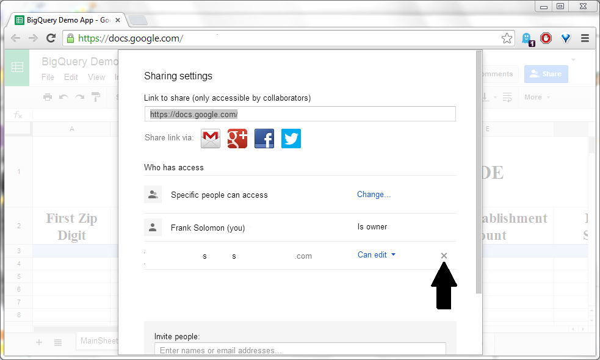The width and height of the screenshot is (600, 360).
Task: Share the link via Gmail
Action: (x=210, y=139)
